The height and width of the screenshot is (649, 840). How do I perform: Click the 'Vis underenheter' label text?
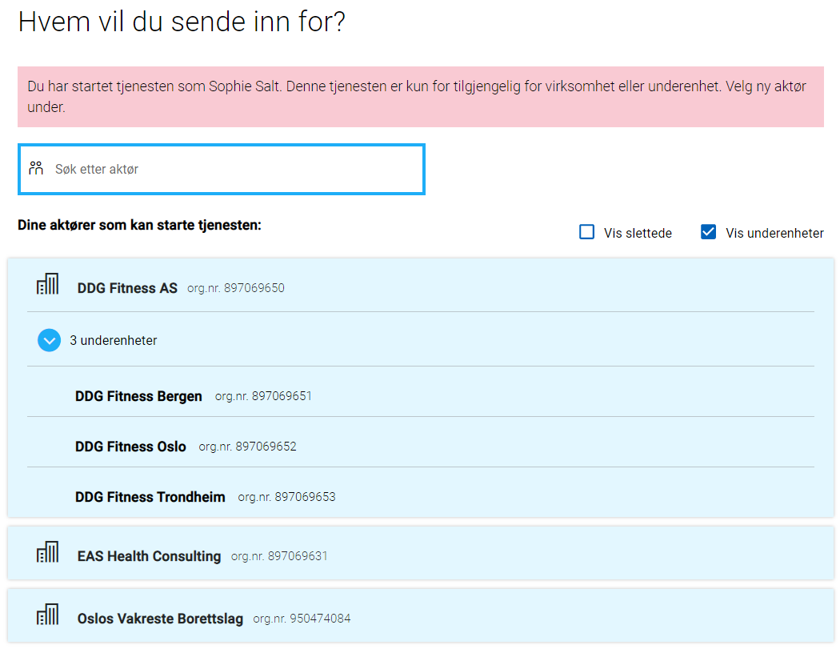click(774, 234)
